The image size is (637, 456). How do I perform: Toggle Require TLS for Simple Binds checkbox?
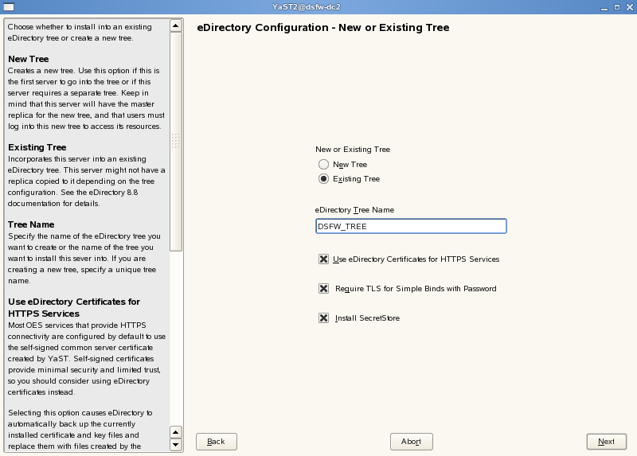point(323,289)
